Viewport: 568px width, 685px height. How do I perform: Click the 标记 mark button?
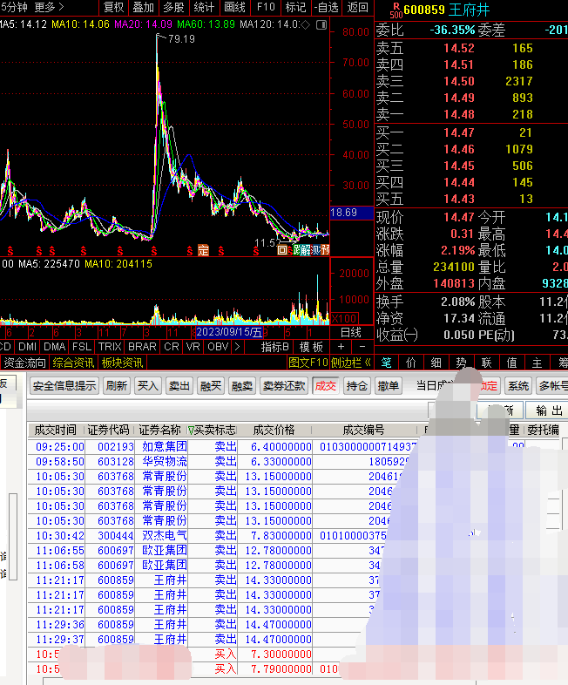click(295, 7)
